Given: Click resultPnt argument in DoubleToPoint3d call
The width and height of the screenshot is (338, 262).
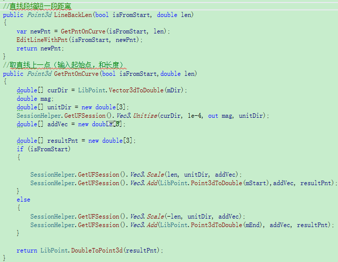Looking at the screenshot, I should (141, 251).
